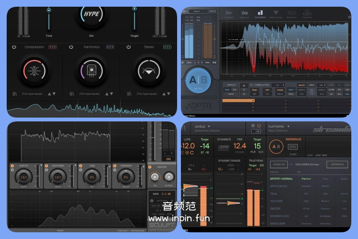Toggle Stereo module power in Hype plugin
The image size is (358, 239).
pyautogui.click(x=128, y=47)
